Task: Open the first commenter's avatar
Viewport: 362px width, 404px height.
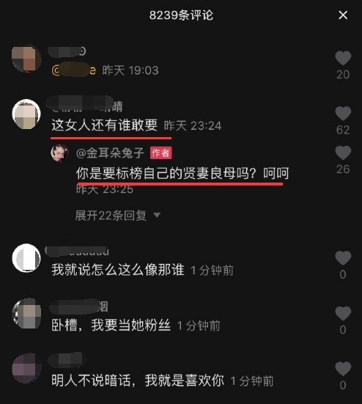Action: tap(26, 59)
